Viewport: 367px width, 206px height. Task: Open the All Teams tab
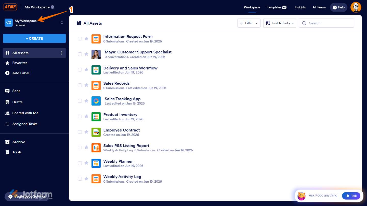[319, 7]
